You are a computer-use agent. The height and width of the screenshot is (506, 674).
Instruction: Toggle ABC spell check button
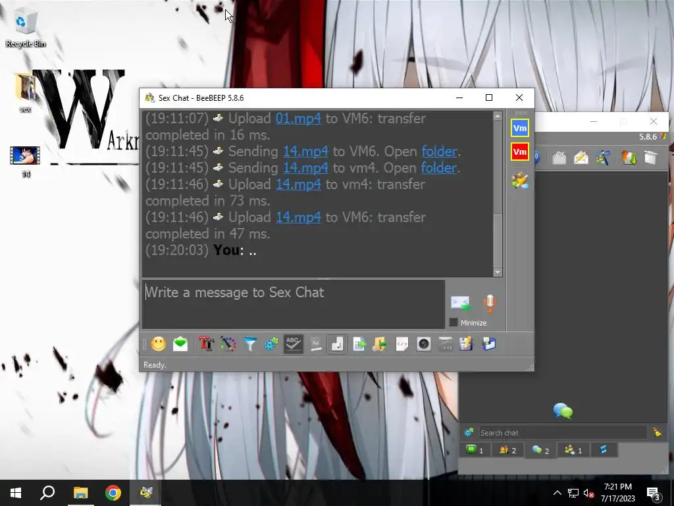point(293,344)
